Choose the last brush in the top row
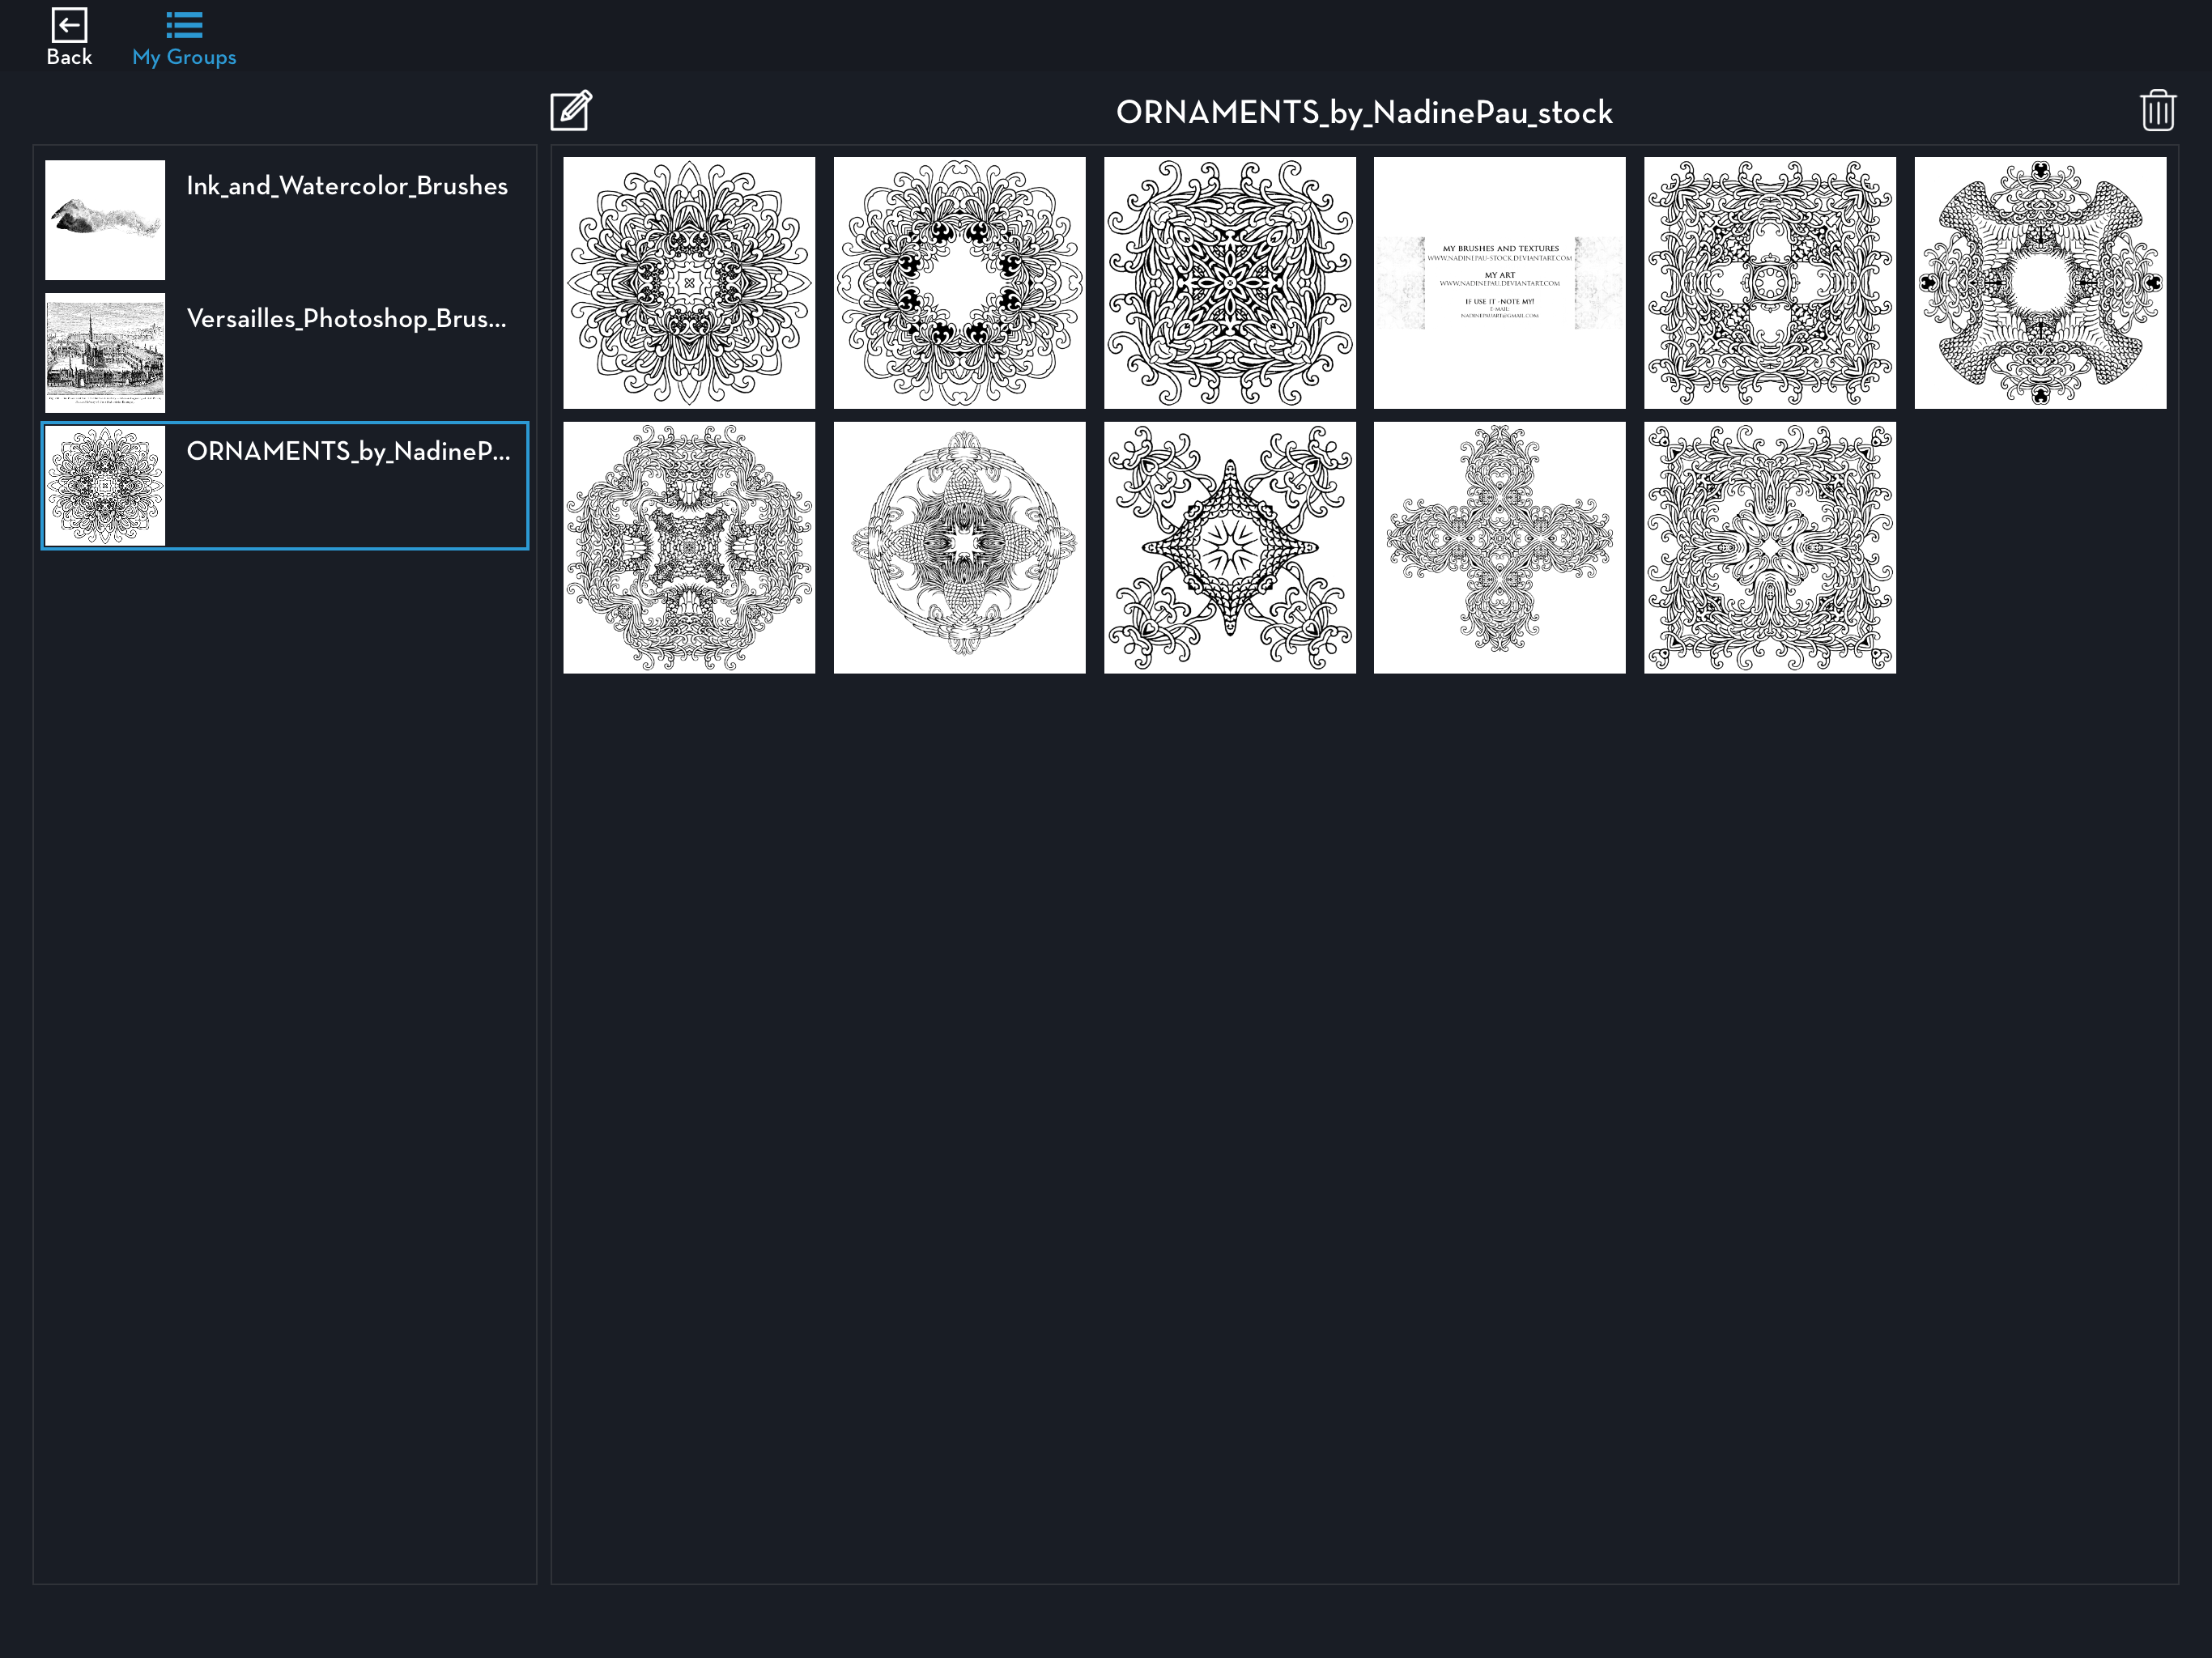 [2040, 283]
